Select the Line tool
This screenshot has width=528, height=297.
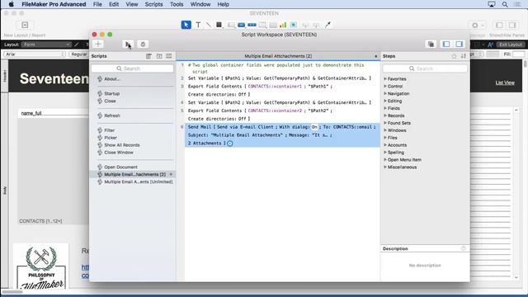209,25
